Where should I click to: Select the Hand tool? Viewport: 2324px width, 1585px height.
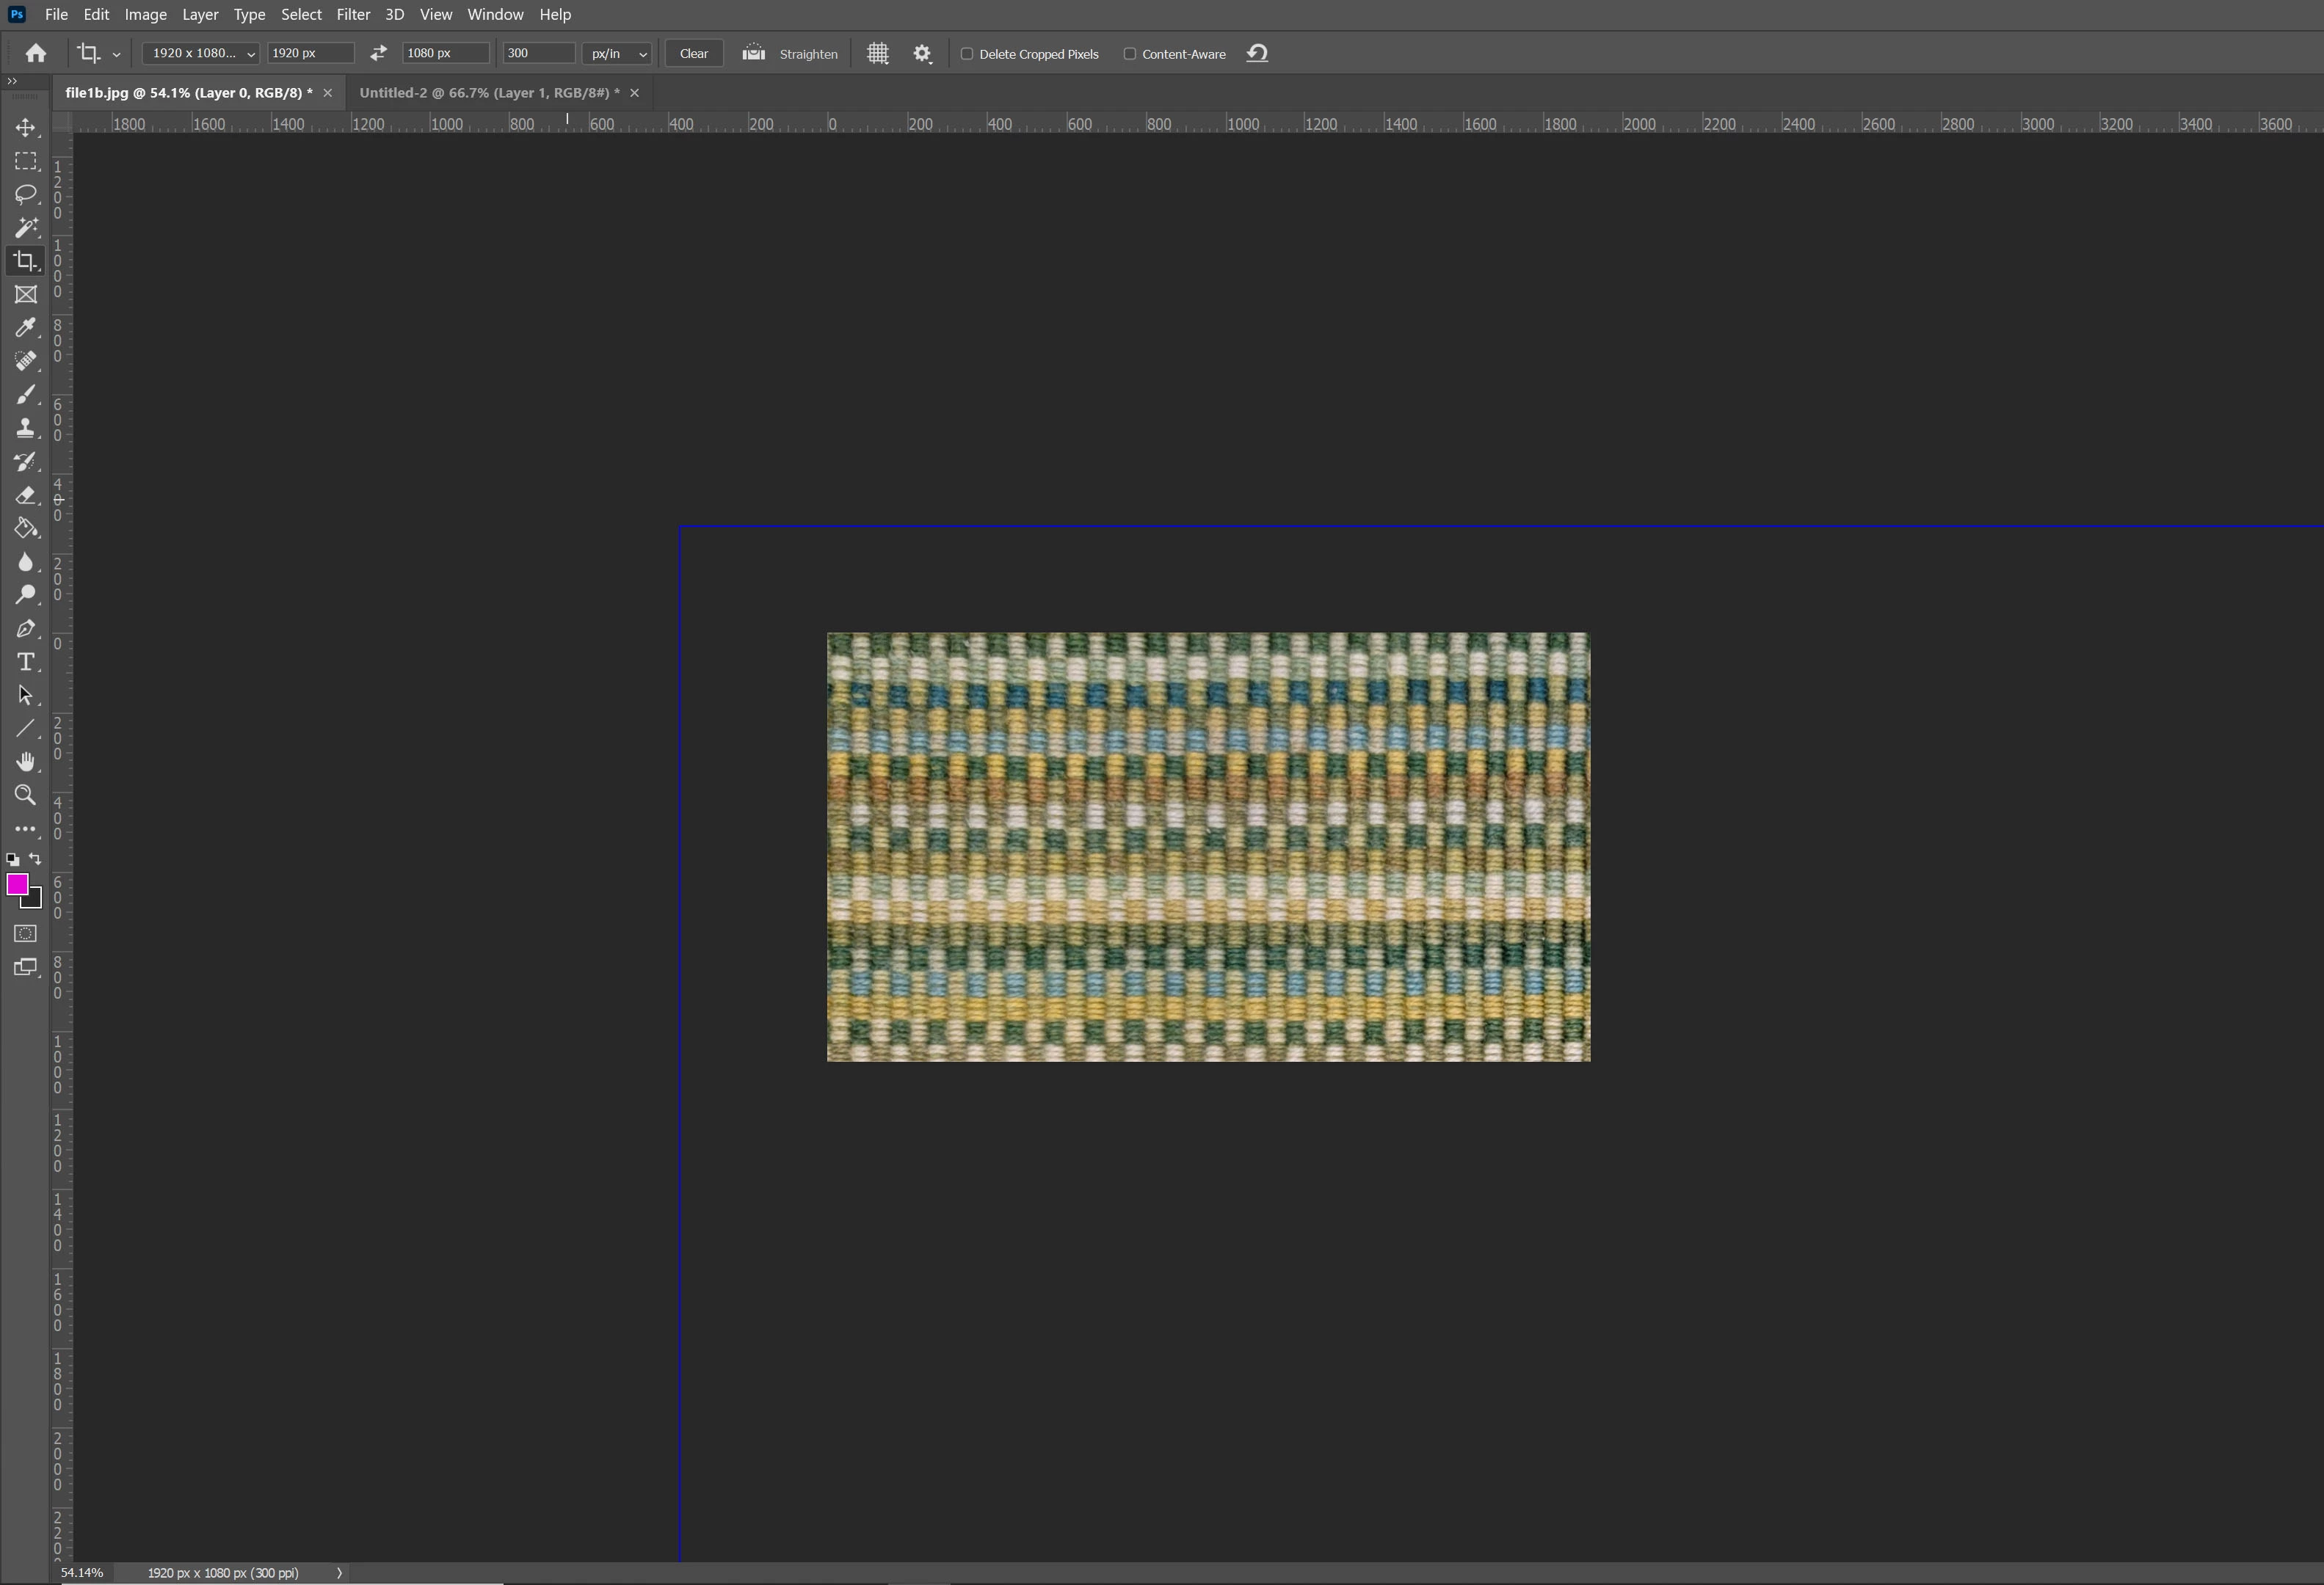(x=26, y=762)
